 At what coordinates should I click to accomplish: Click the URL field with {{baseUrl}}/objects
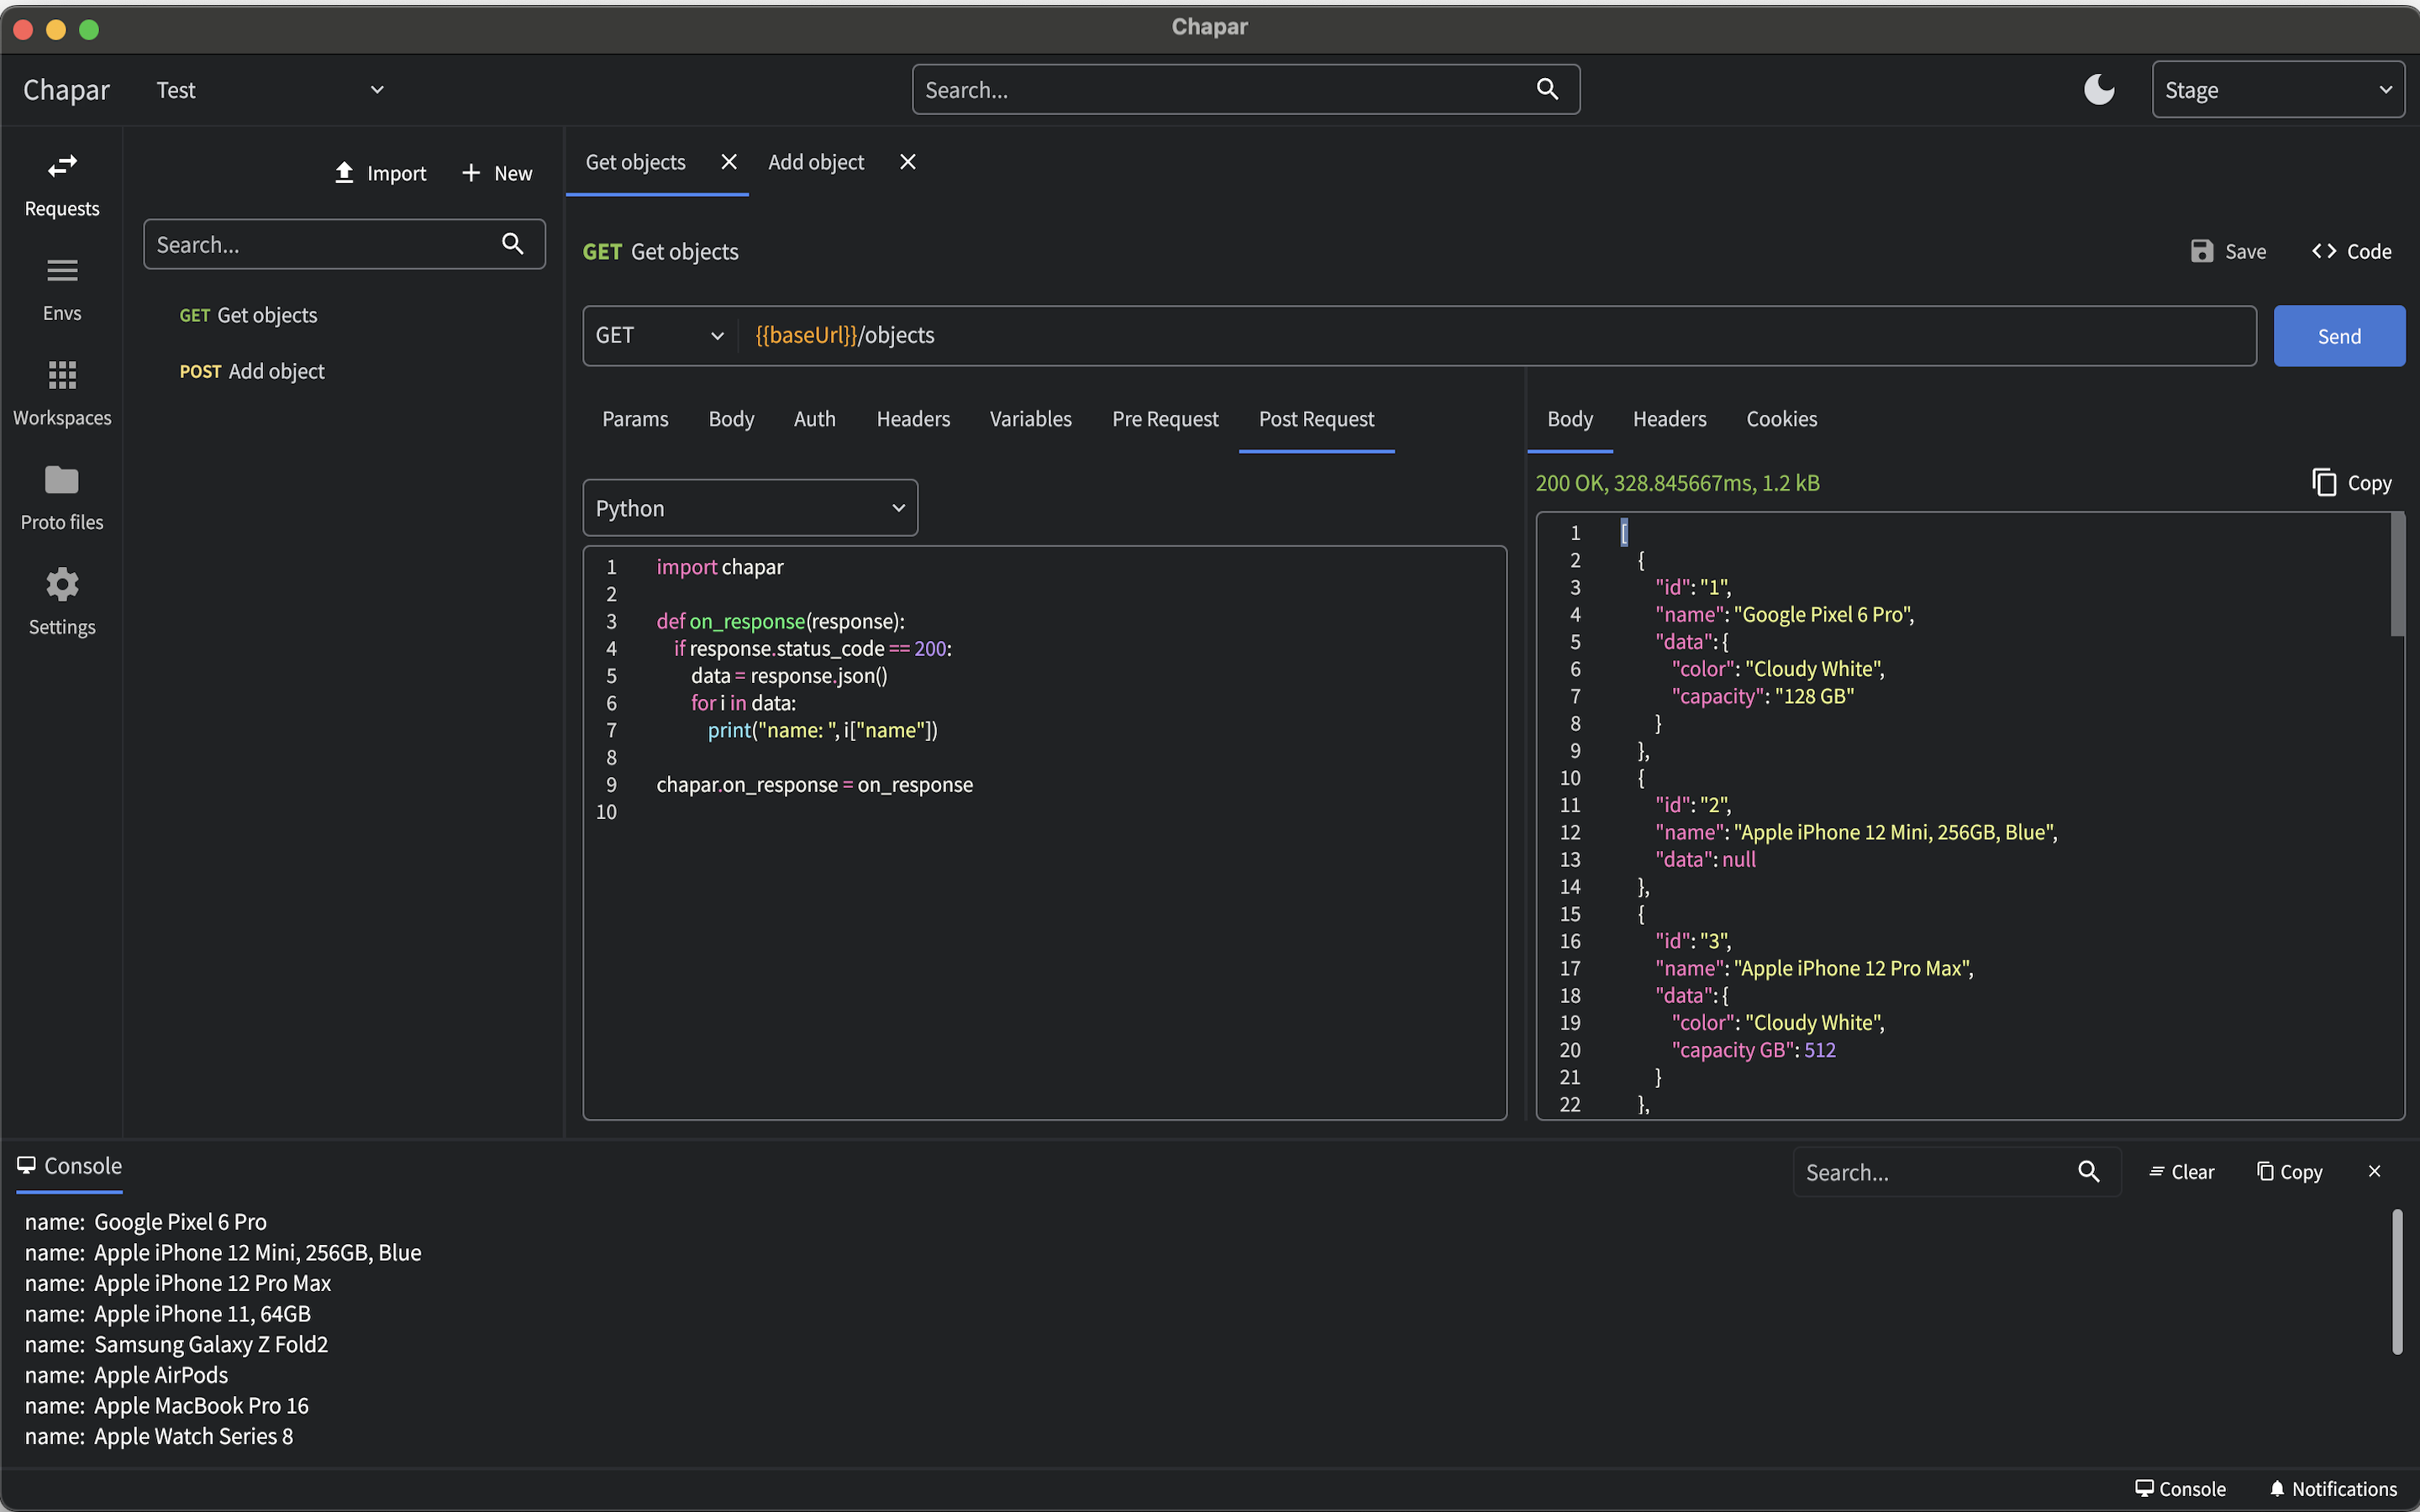coord(1498,335)
